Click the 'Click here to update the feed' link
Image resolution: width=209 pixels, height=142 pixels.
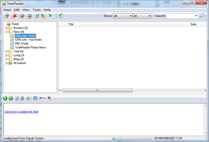point(21,112)
